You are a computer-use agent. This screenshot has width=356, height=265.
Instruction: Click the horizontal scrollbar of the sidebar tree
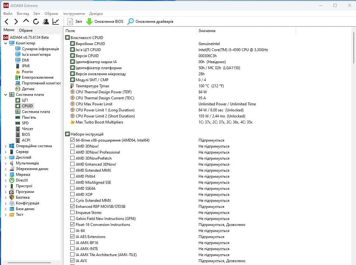[30, 263]
